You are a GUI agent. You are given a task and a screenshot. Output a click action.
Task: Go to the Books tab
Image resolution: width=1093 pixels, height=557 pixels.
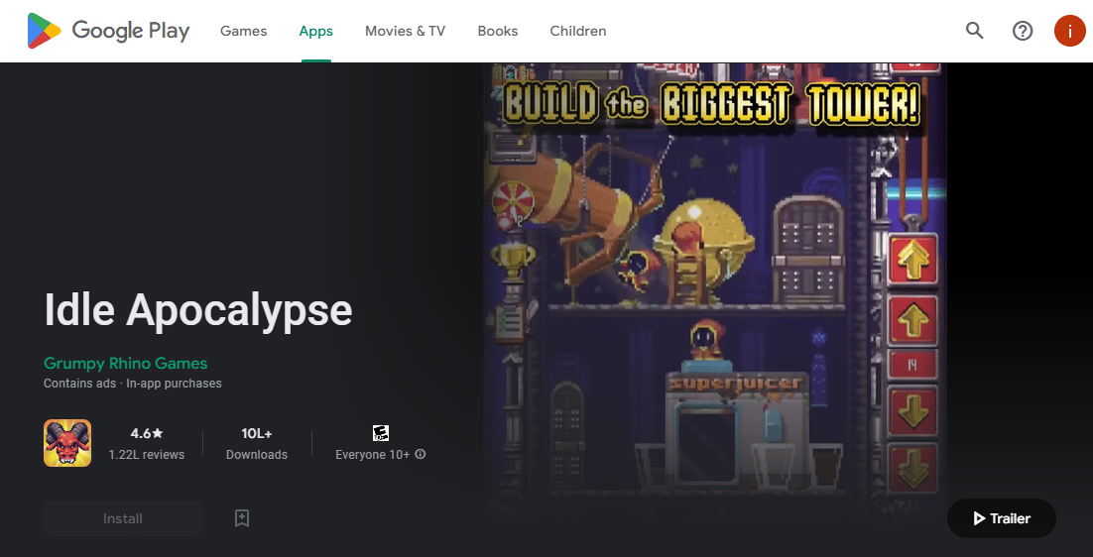click(x=497, y=31)
